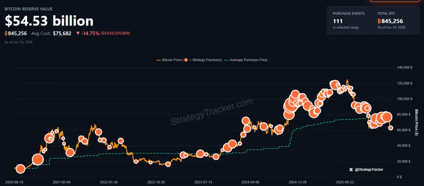
Task: Click the 20,000 $ axis label
Action: tap(405, 161)
